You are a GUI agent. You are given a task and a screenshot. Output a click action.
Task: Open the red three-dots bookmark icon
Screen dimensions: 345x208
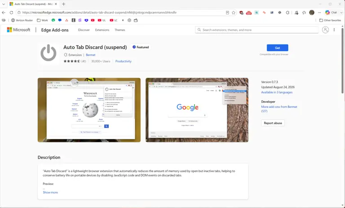tap(66, 20)
